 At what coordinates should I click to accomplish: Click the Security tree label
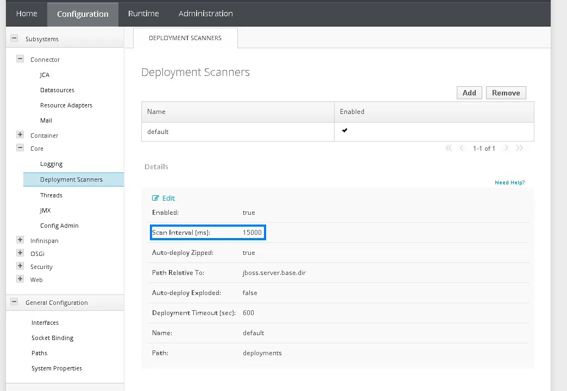click(41, 267)
